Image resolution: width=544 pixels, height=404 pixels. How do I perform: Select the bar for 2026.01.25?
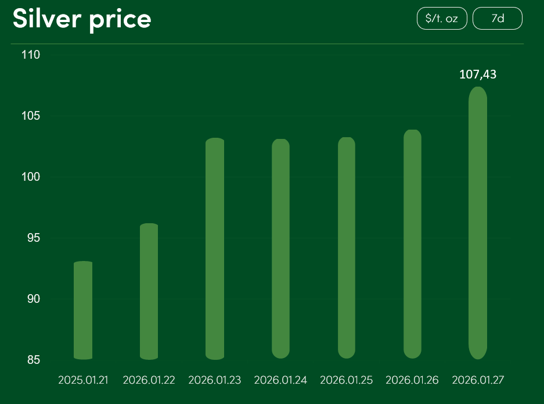point(347,248)
